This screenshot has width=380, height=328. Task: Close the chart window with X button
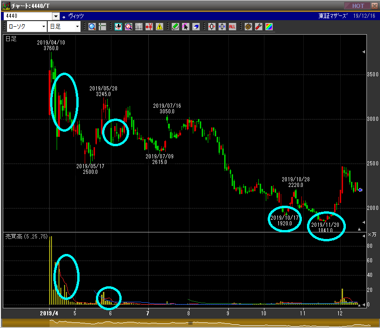373,6
